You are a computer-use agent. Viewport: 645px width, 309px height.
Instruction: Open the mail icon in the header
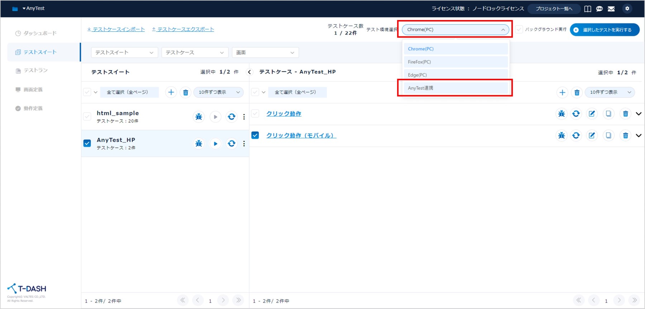point(611,9)
